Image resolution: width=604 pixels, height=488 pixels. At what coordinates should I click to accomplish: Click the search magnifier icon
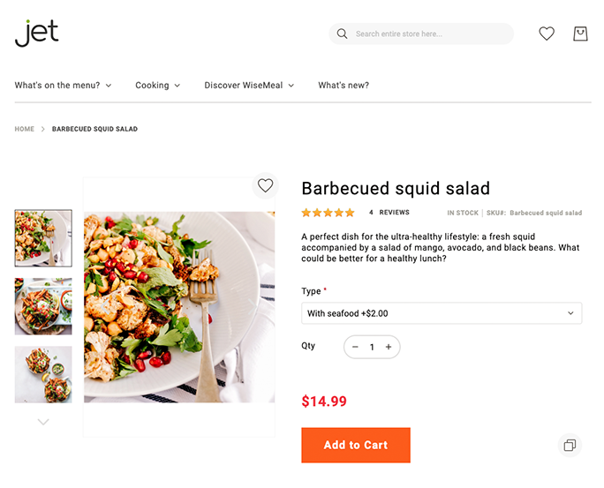[342, 34]
